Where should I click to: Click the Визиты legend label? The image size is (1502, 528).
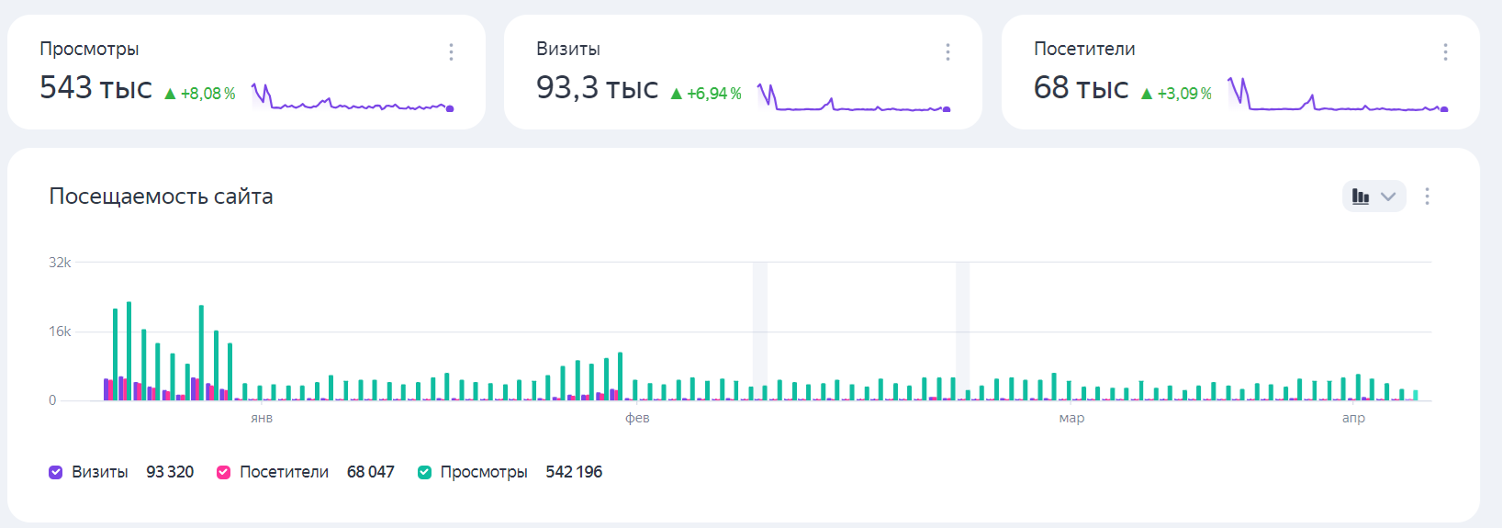point(100,472)
